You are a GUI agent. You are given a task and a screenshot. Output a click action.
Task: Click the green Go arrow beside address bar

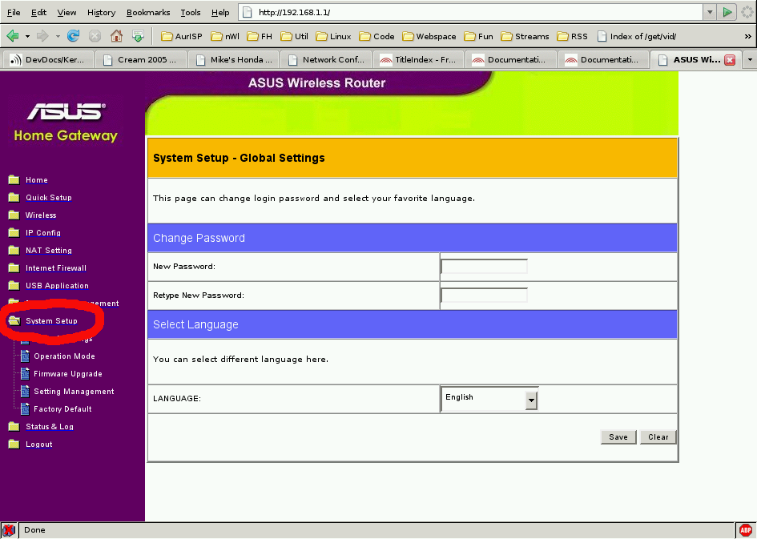coord(727,12)
